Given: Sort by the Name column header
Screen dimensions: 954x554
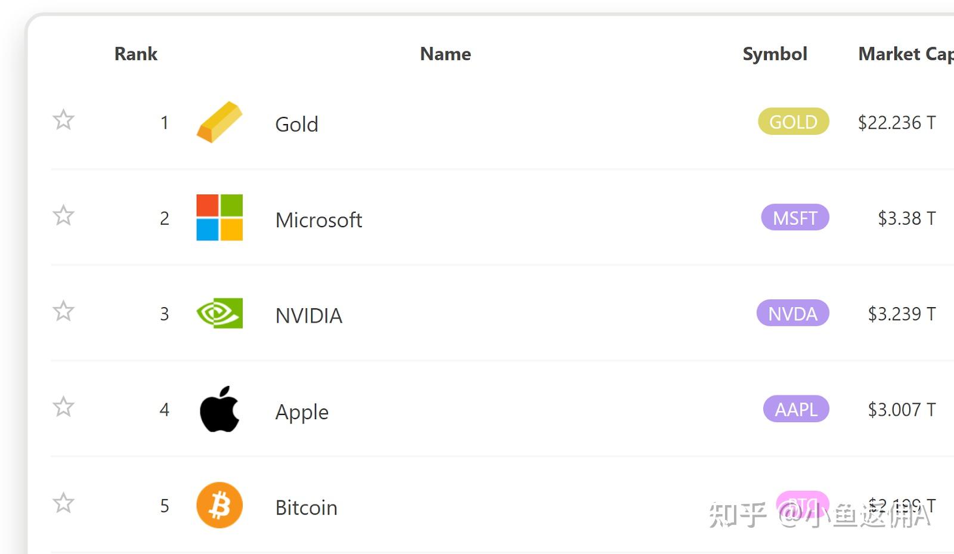Looking at the screenshot, I should click(x=445, y=54).
